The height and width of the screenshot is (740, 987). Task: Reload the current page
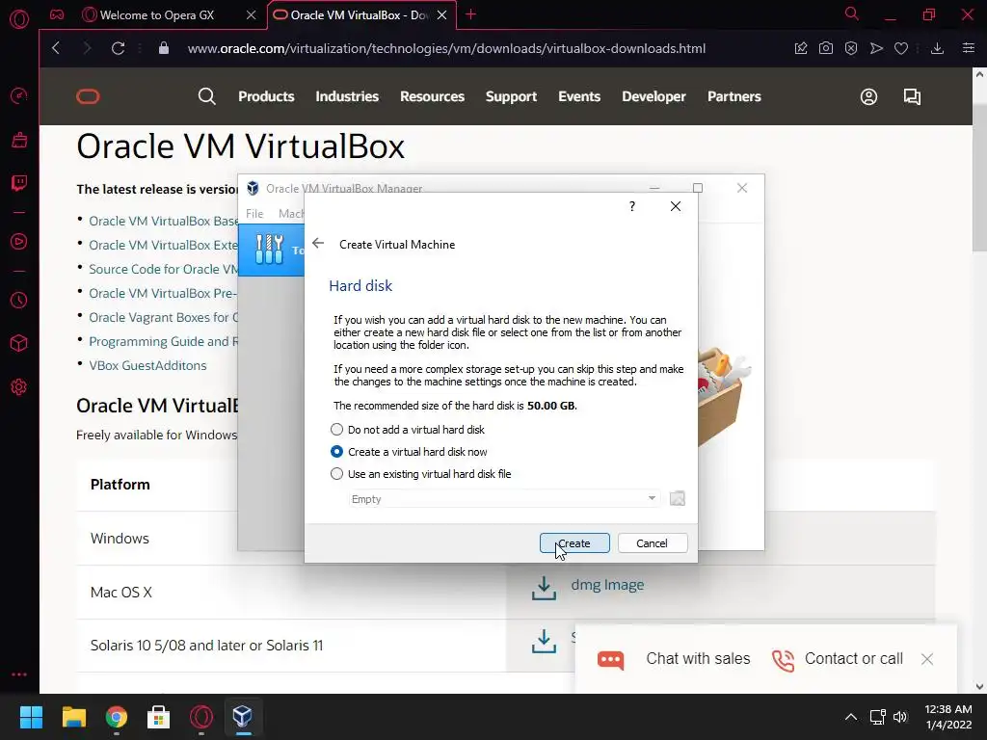(118, 48)
